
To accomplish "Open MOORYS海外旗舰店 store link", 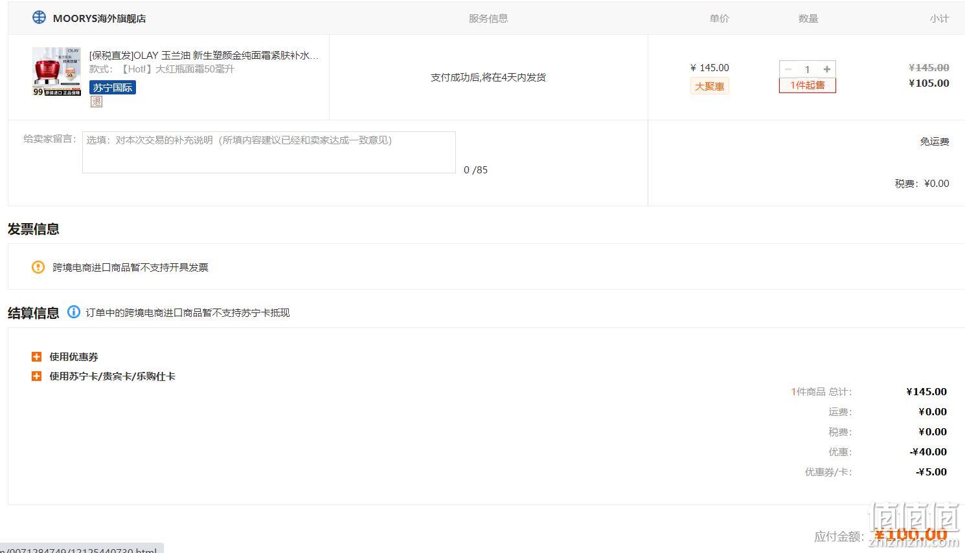I will [99, 18].
